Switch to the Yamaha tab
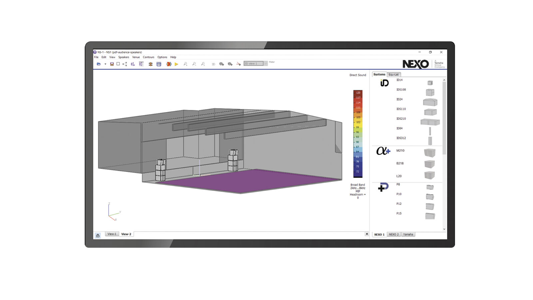Image resolution: width=533 pixels, height=300 pixels. click(x=408, y=234)
